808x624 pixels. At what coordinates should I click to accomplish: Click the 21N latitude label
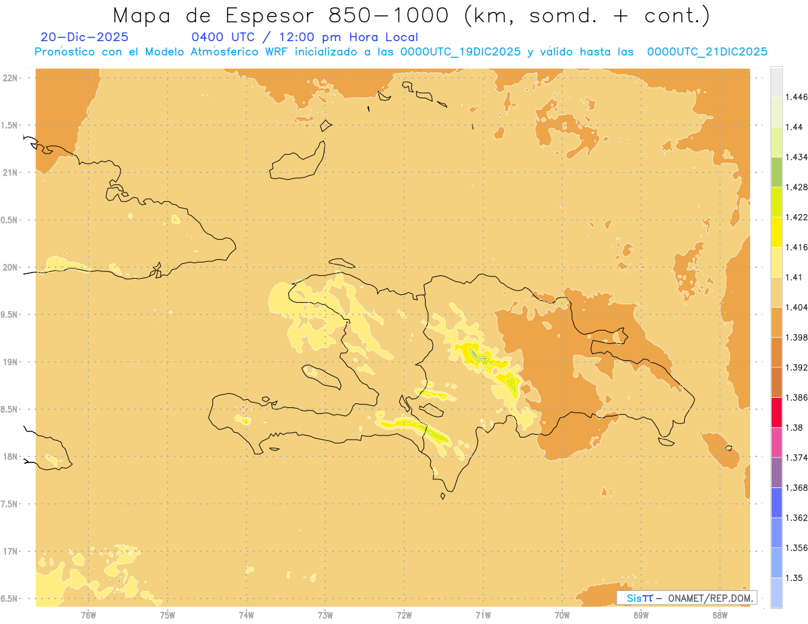(x=11, y=172)
